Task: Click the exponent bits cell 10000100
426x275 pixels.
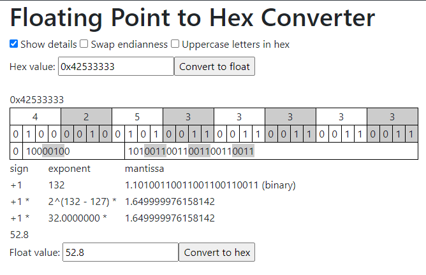Action: [47, 152]
